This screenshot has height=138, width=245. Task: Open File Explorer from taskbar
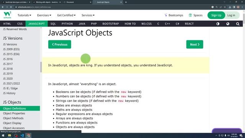[x=9, y=135]
